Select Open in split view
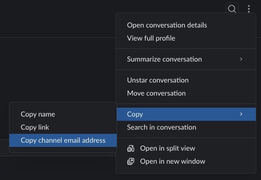Viewport: 261px width, 180px height. coord(186,148)
